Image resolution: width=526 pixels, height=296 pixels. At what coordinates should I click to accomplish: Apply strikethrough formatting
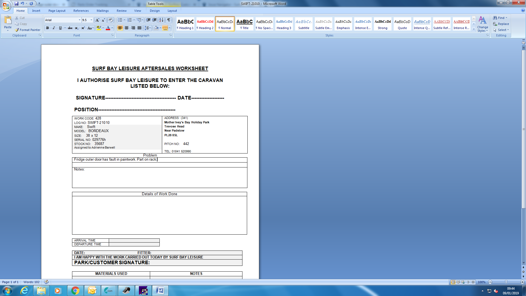tap(70, 28)
